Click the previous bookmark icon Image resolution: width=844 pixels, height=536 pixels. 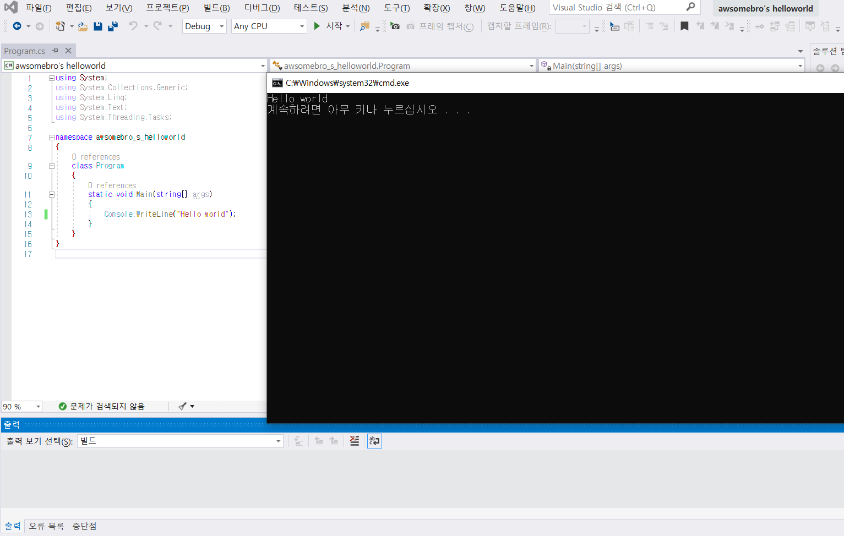pos(700,26)
